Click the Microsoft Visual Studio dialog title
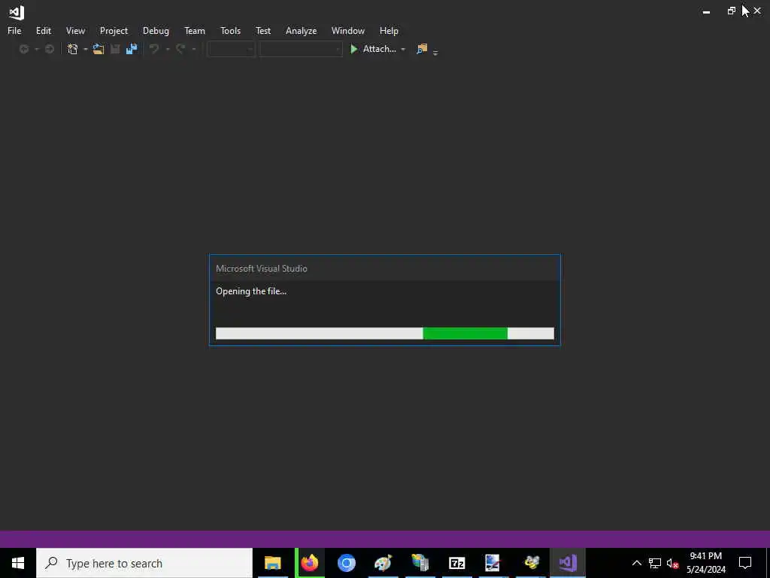This screenshot has height=578, width=770. pyautogui.click(x=261, y=269)
